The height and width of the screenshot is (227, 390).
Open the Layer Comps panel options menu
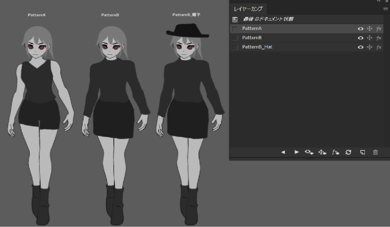[x=386, y=9]
